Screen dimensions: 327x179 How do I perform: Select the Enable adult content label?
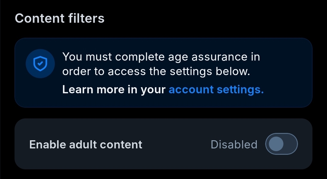(86, 144)
